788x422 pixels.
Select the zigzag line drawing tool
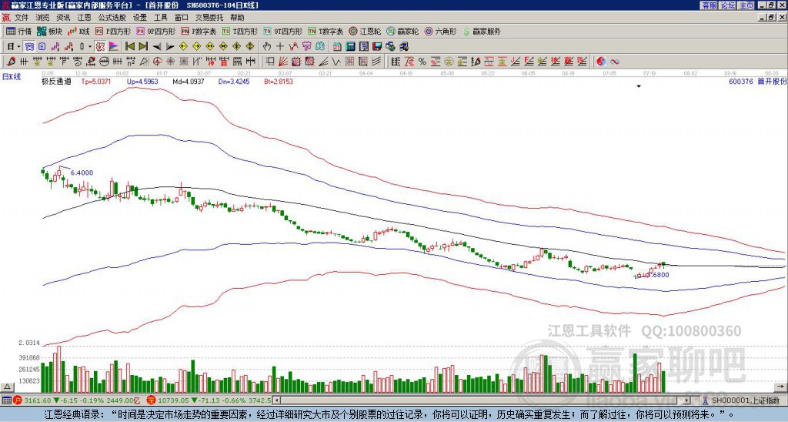pos(337,62)
